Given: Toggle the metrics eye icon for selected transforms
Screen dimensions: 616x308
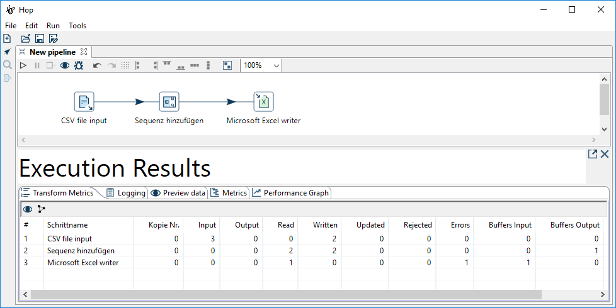Looking at the screenshot, I should pyautogui.click(x=28, y=209).
